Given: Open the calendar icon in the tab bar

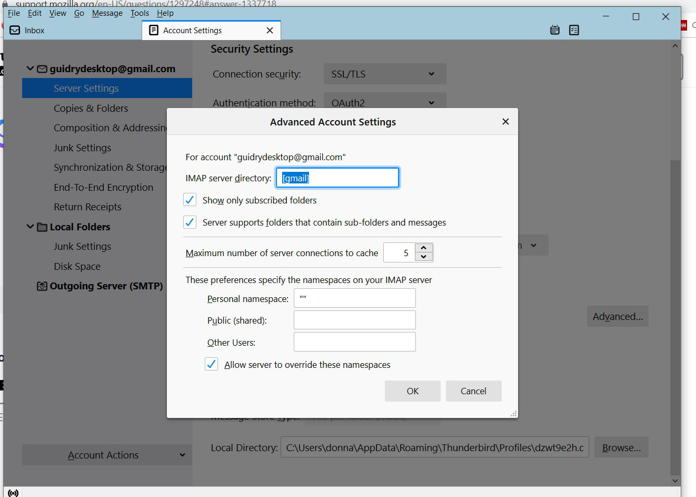Looking at the screenshot, I should 554,30.
